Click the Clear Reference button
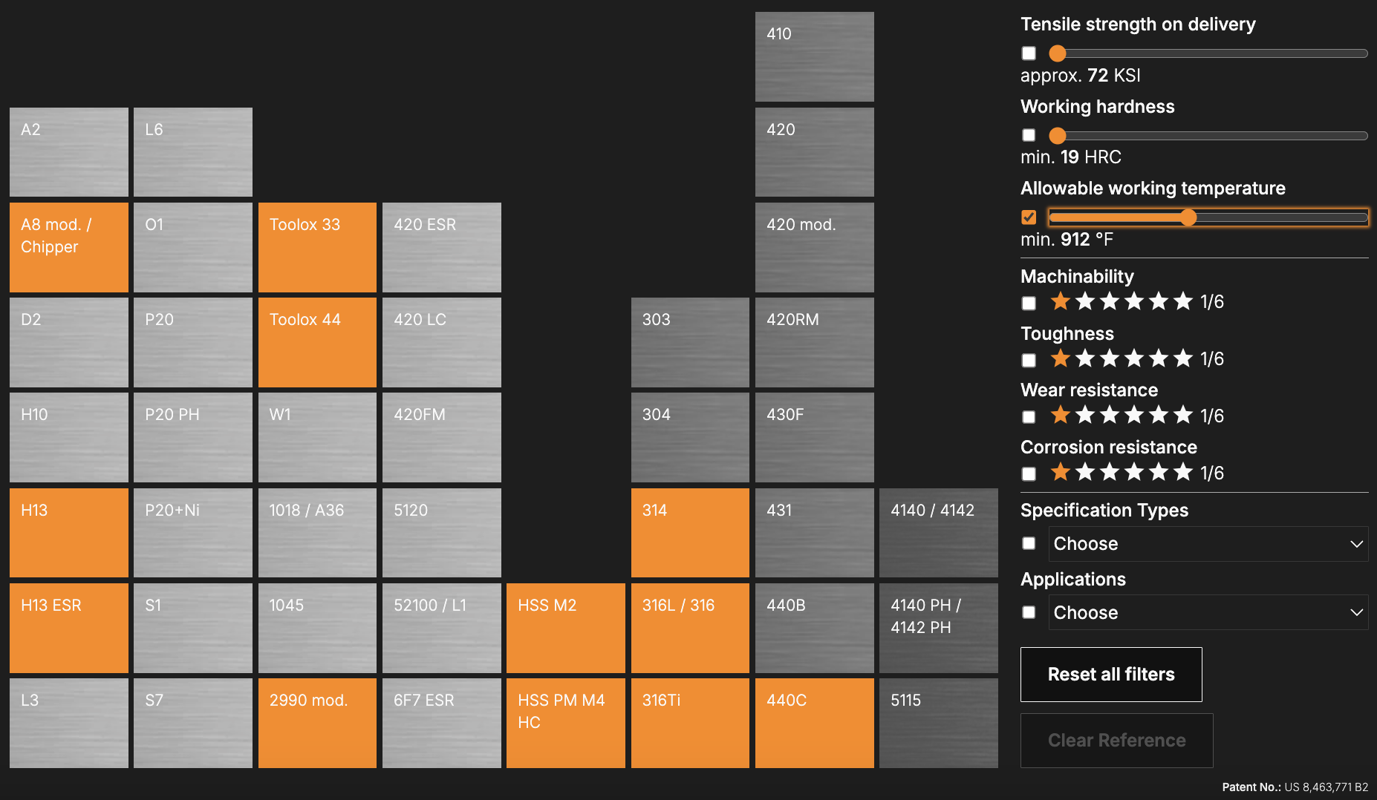Viewport: 1377px width, 800px height. [1117, 741]
